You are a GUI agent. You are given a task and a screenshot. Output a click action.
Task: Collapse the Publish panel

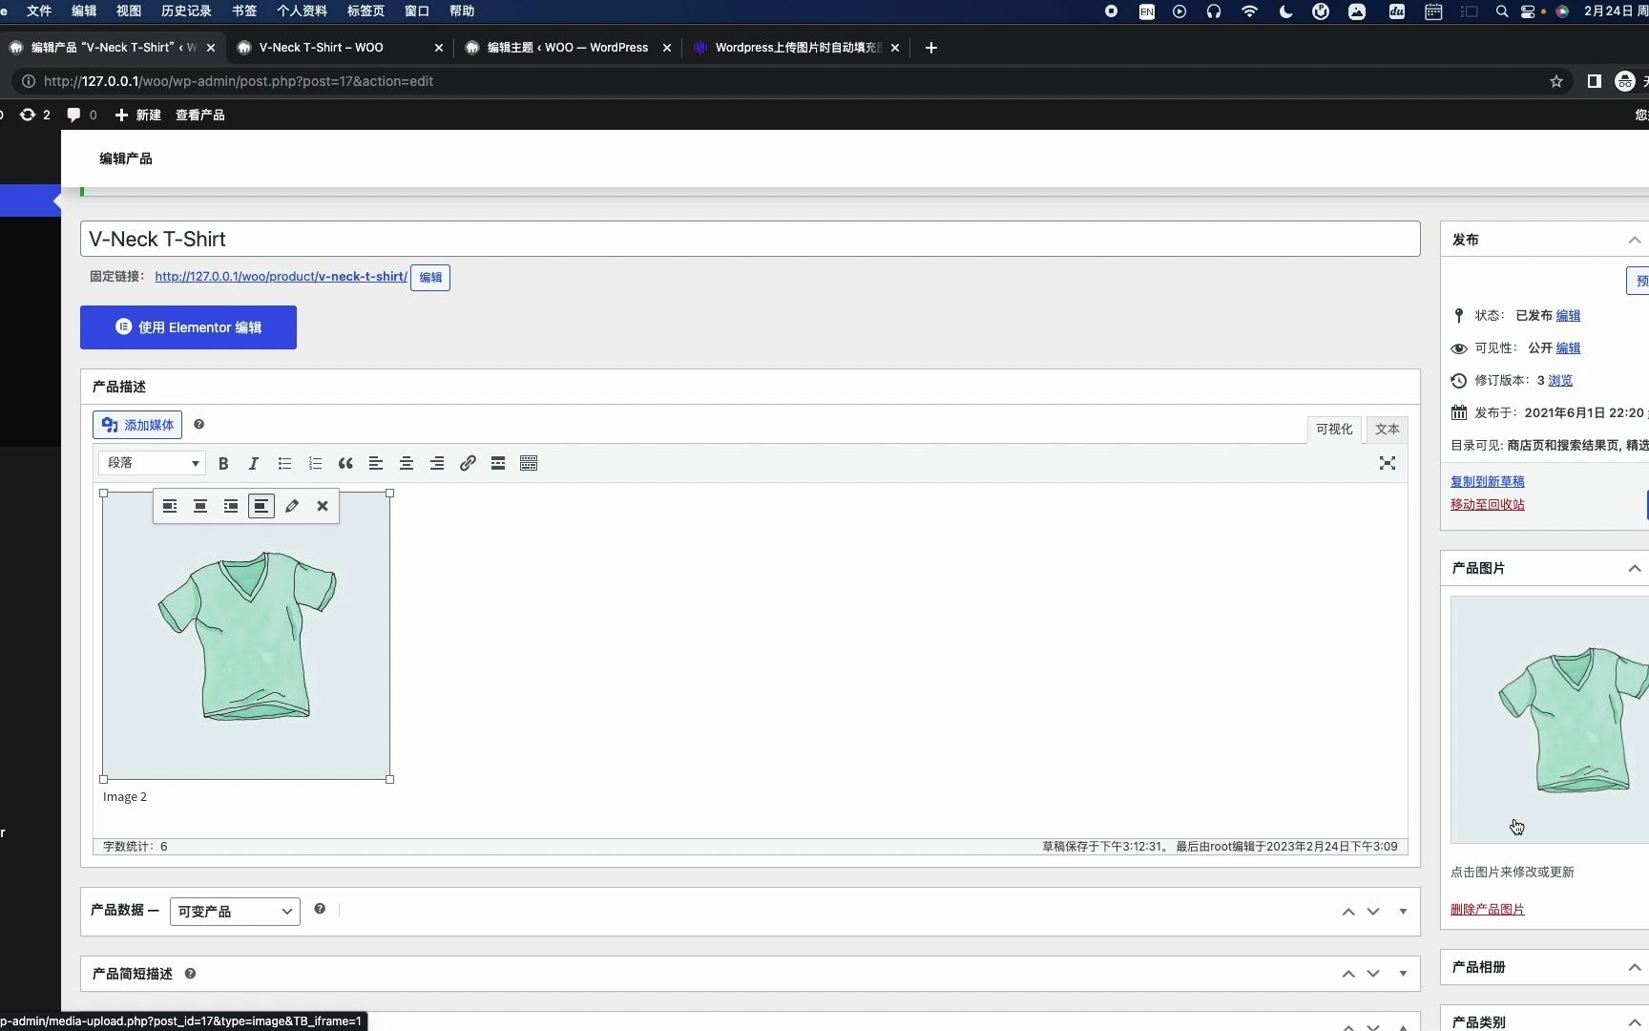click(x=1634, y=240)
